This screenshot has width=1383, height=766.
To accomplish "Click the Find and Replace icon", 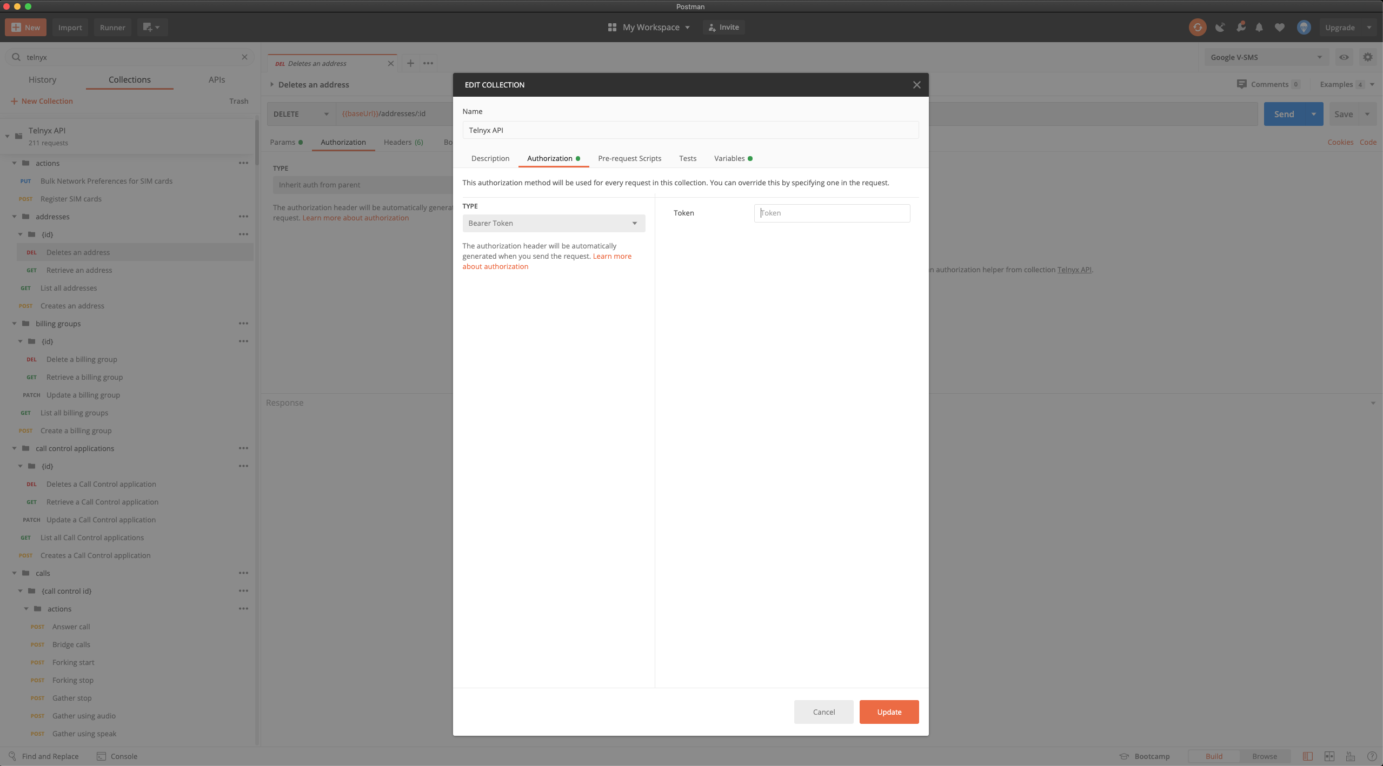I will [x=12, y=756].
